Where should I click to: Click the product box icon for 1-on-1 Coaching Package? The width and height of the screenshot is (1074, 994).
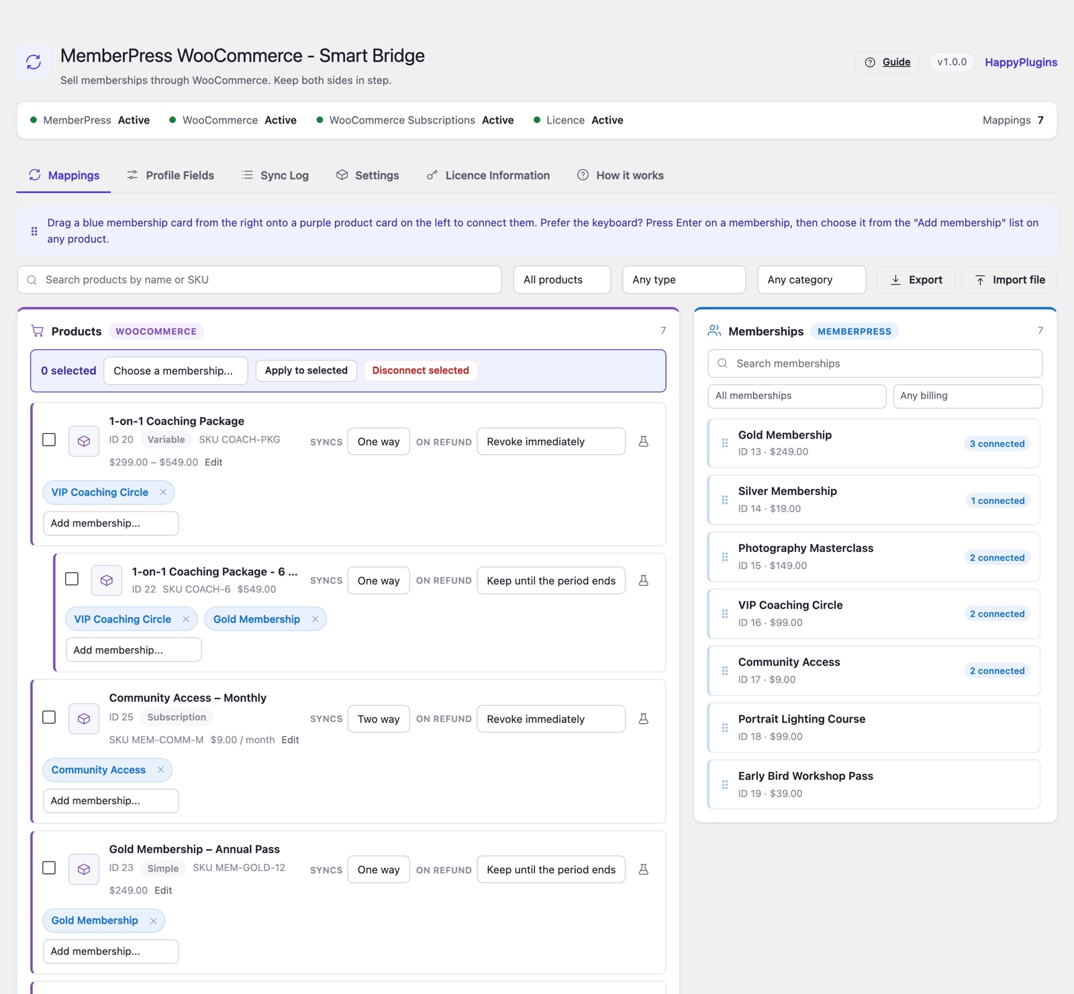point(84,441)
